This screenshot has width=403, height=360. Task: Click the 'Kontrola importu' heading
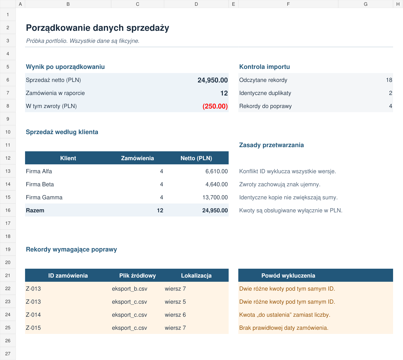264,67
